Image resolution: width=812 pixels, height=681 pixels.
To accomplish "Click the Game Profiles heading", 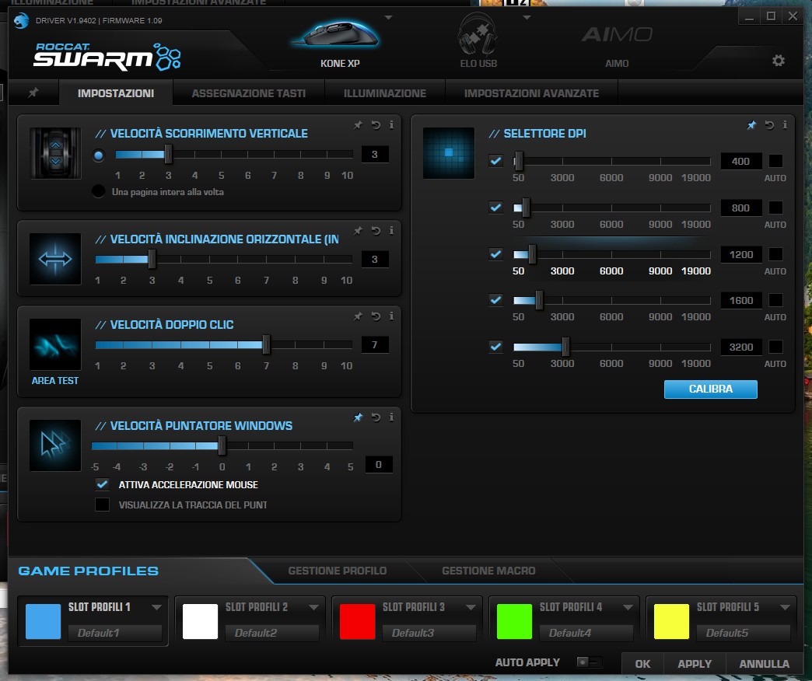I will pos(89,571).
